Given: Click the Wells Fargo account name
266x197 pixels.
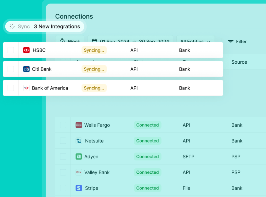Looking at the screenshot, I should pos(97,125).
